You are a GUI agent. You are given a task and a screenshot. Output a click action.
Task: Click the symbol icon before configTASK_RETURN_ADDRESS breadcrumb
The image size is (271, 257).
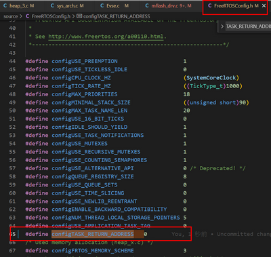(79, 16)
